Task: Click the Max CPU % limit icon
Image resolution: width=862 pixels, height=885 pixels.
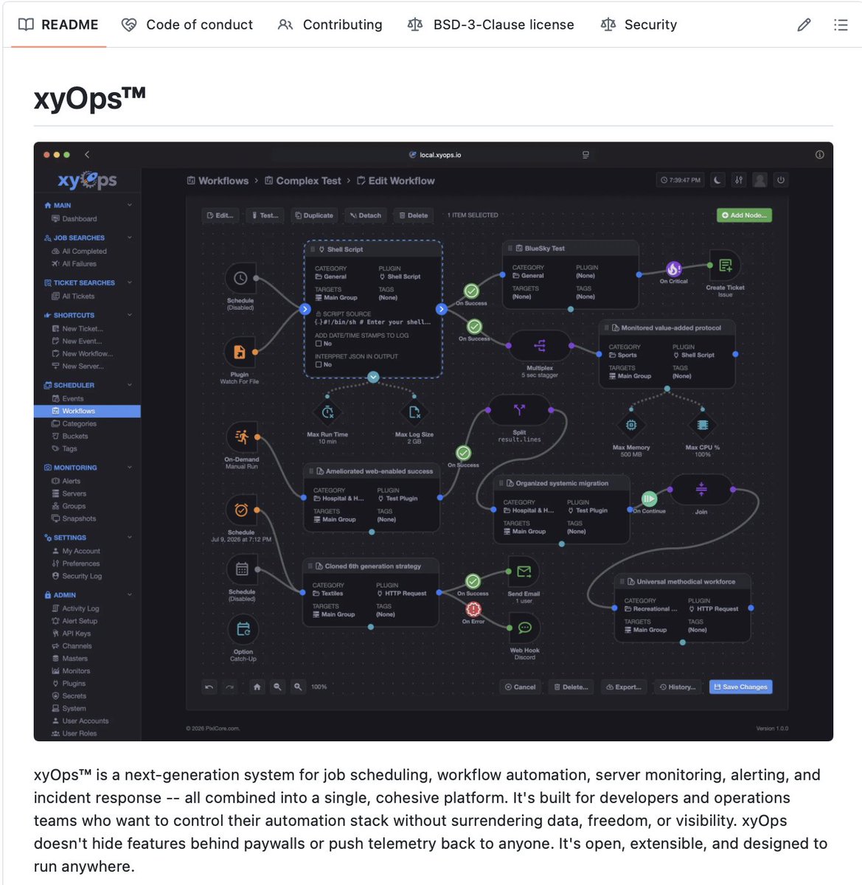Action: point(703,426)
